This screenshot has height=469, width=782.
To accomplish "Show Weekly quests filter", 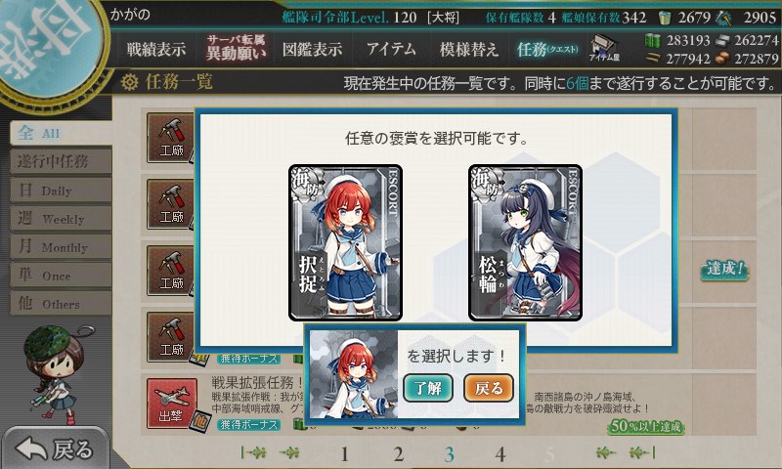I will pos(61,219).
